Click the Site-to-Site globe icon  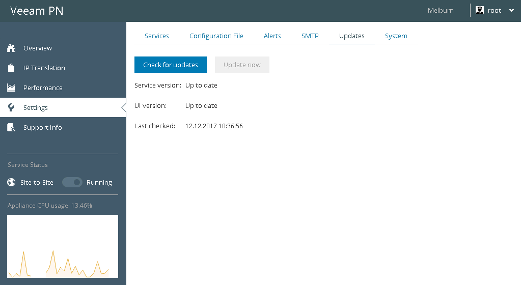click(11, 182)
